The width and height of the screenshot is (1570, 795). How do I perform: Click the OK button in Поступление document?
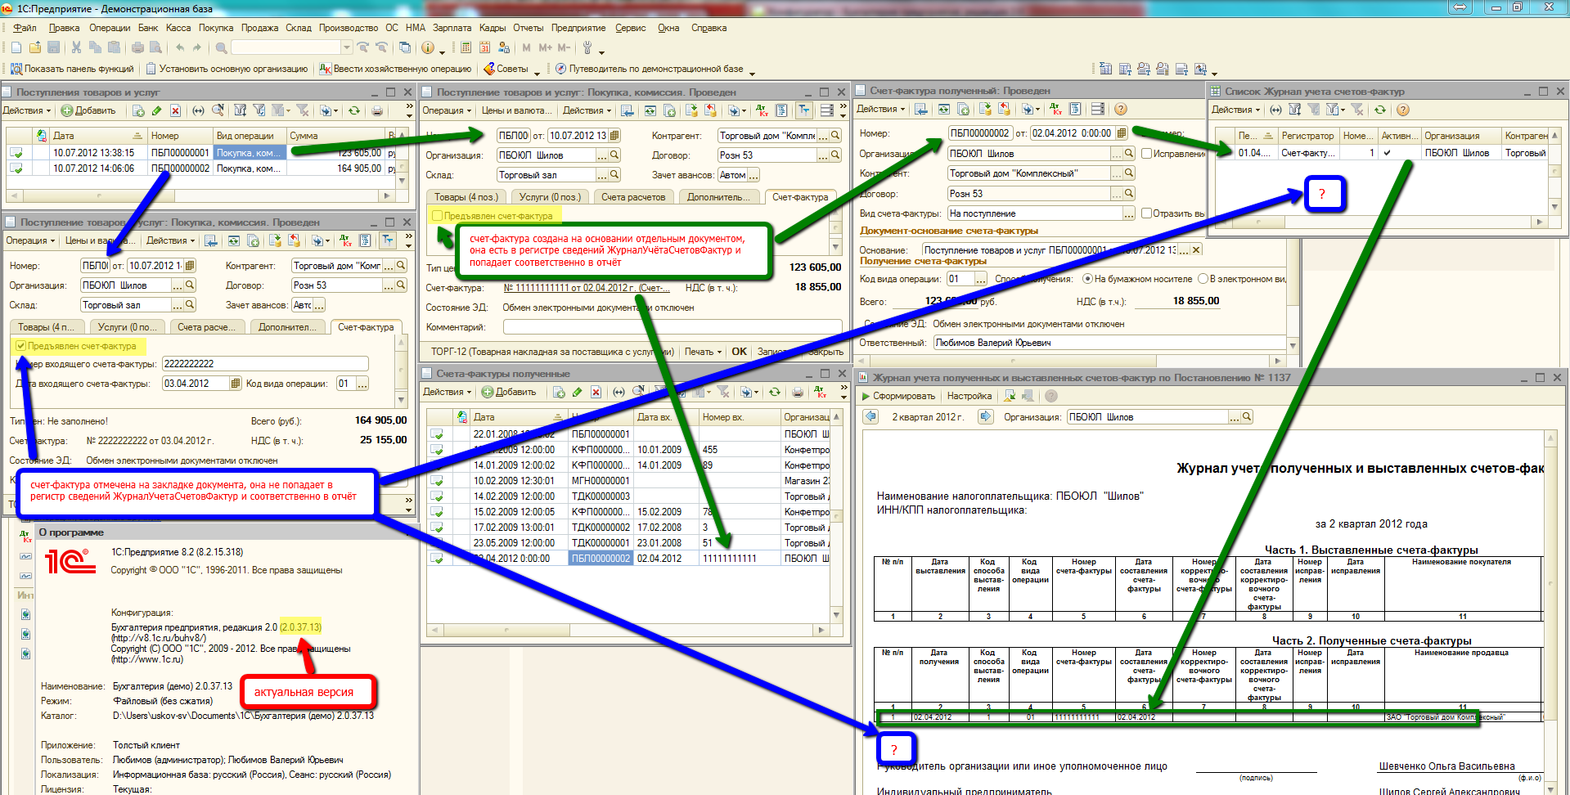(739, 352)
